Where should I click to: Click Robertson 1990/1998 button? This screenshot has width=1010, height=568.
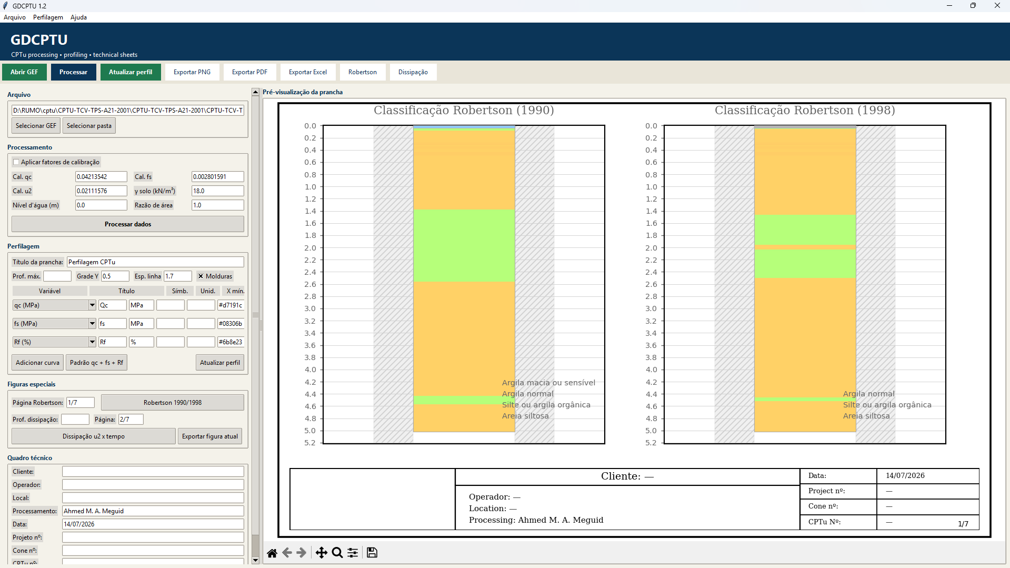[173, 403]
